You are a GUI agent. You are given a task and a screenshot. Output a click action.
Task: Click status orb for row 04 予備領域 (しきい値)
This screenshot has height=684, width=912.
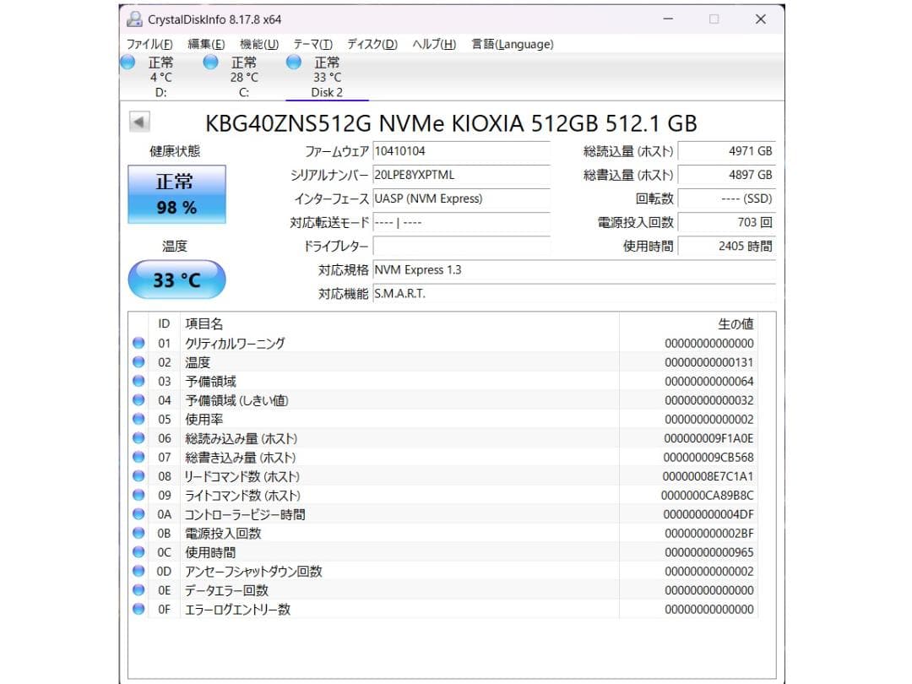point(138,399)
